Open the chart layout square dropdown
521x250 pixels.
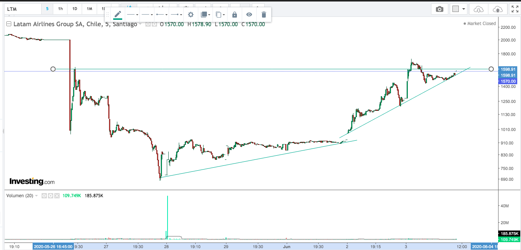pyautogui.click(x=459, y=9)
